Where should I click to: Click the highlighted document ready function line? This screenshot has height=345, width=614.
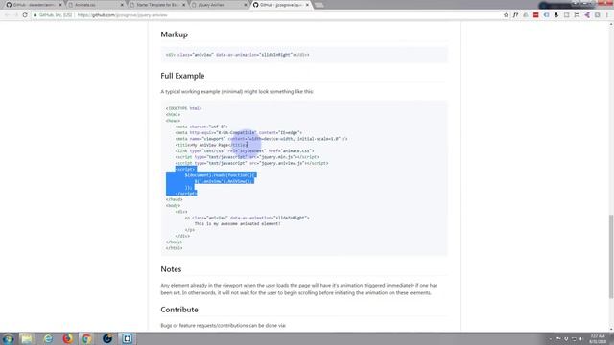[x=221, y=175]
